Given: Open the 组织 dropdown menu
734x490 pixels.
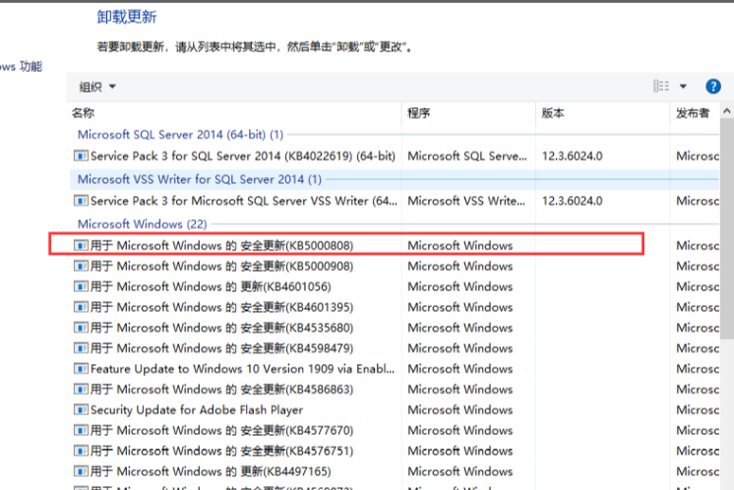Looking at the screenshot, I should pyautogui.click(x=97, y=87).
